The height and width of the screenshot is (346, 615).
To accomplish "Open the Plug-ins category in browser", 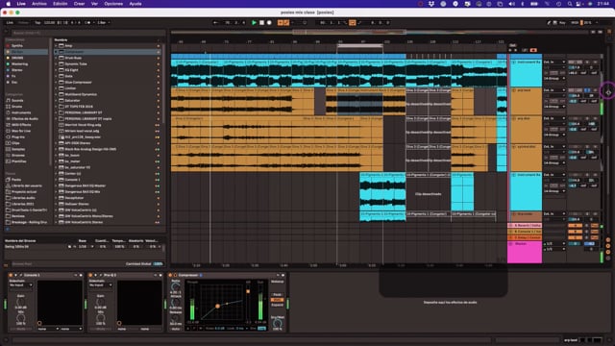I will (18, 136).
